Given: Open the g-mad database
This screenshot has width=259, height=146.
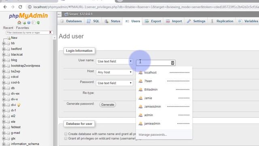Looking at the screenshot, I should pos(15,133).
